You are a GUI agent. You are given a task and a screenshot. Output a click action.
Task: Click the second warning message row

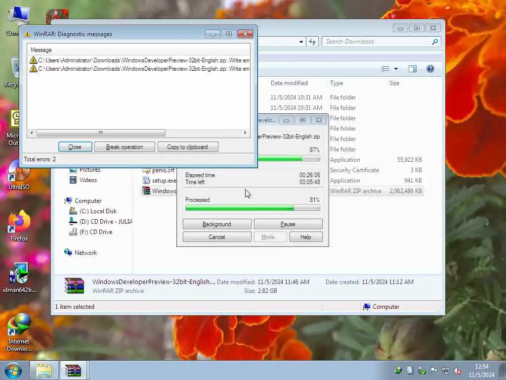[139, 68]
